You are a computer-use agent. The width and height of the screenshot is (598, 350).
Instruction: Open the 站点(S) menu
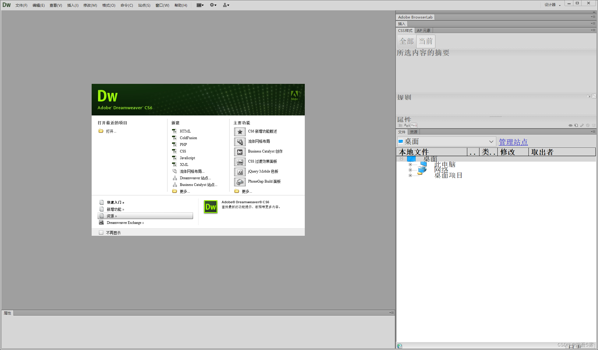pyautogui.click(x=144, y=5)
